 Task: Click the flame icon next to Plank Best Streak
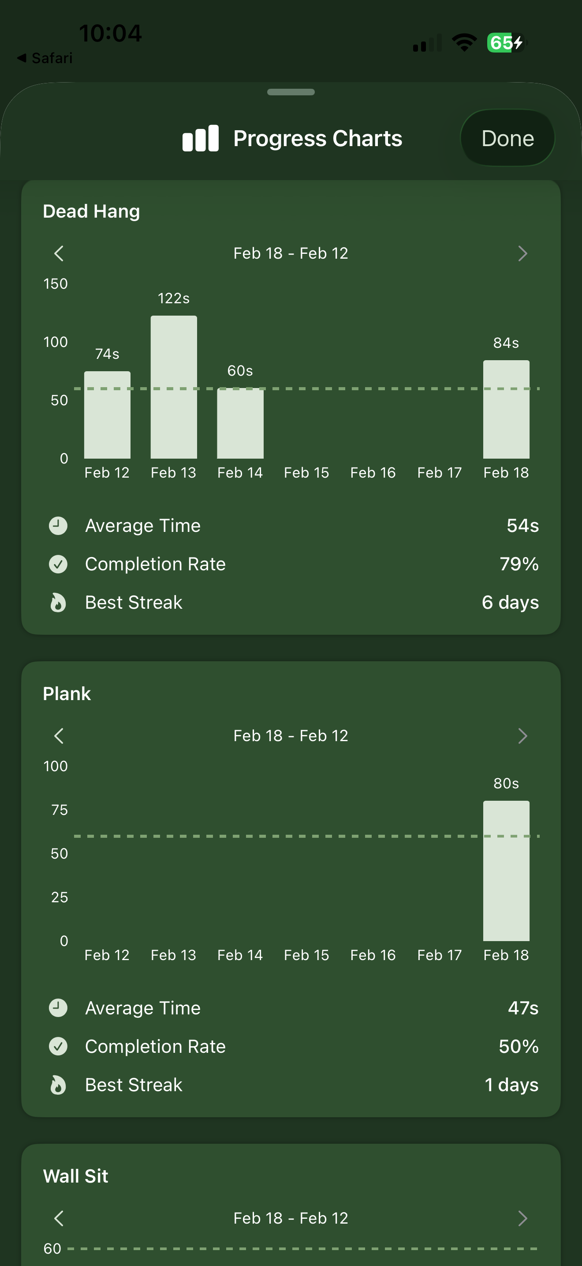[58, 1085]
